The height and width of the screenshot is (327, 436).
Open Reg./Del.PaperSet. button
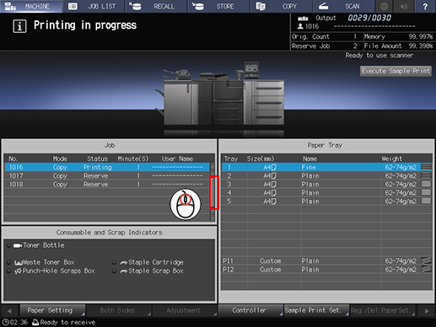click(383, 310)
